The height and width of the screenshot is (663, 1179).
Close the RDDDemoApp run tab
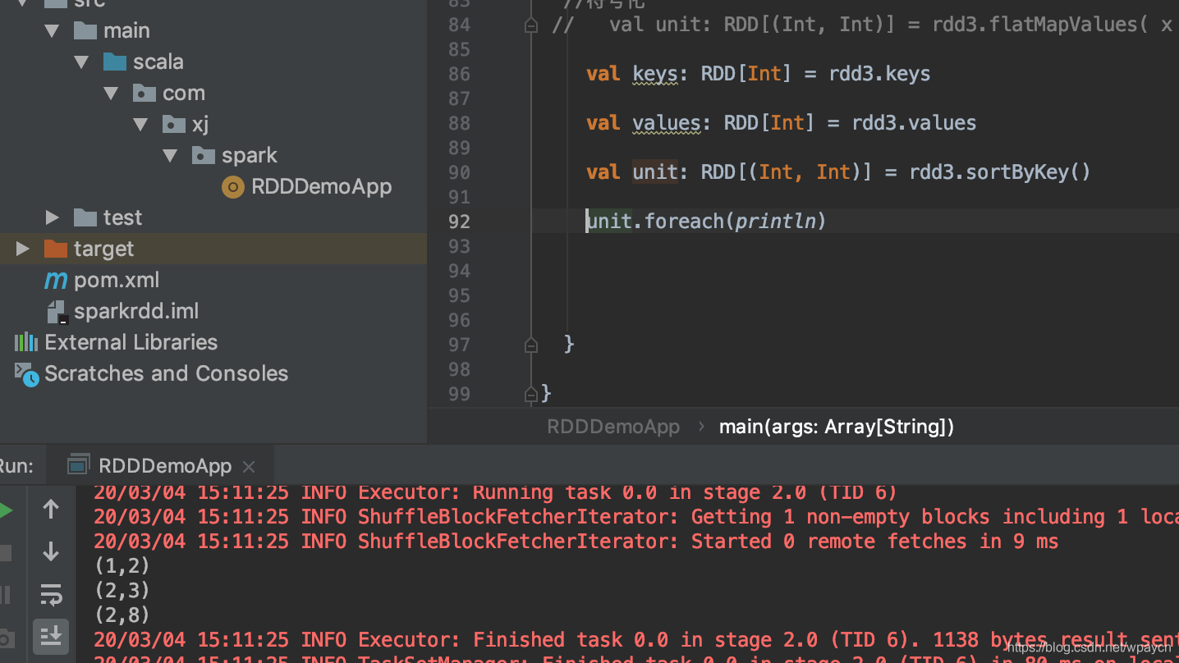(x=249, y=467)
